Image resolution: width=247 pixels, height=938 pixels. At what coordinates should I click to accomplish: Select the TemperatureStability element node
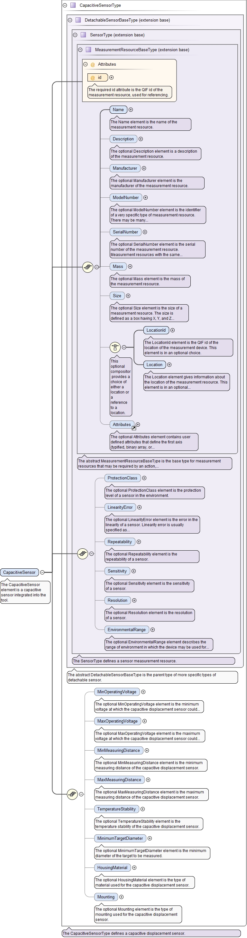click(117, 809)
